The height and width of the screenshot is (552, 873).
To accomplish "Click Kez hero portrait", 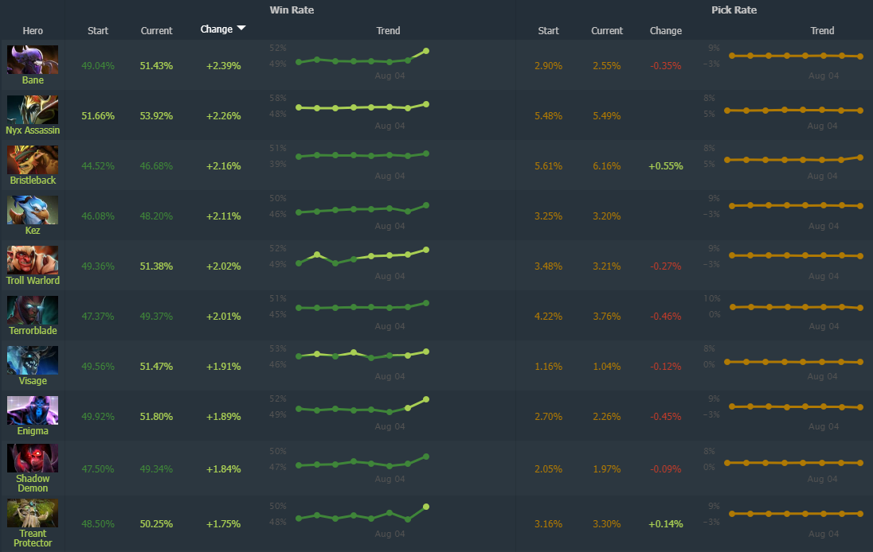I will pos(33,209).
